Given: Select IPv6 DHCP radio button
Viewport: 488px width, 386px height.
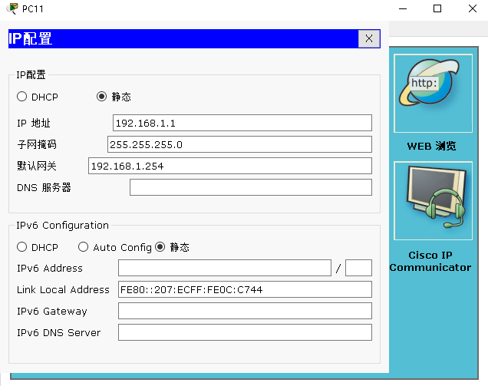Looking at the screenshot, I should [21, 247].
